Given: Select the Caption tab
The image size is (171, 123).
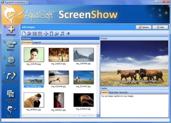Looking at the screenshot, I should pos(105,92).
